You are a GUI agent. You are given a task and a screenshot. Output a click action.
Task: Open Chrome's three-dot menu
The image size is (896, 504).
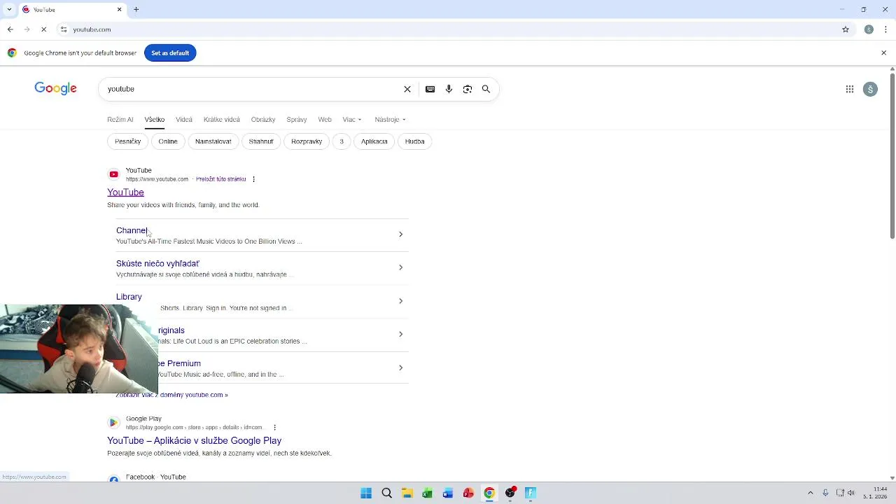[x=885, y=29]
